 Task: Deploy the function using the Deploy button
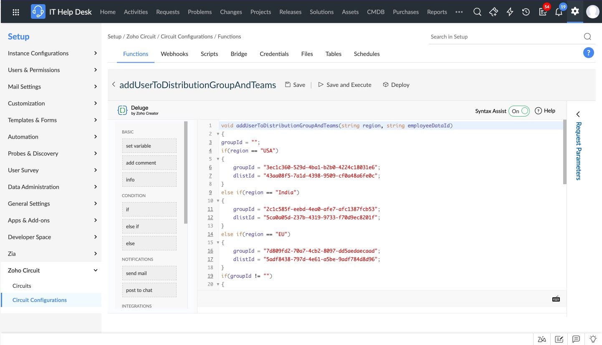click(x=396, y=85)
